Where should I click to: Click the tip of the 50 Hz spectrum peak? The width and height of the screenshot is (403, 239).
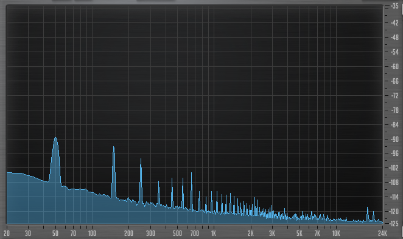click(x=55, y=138)
